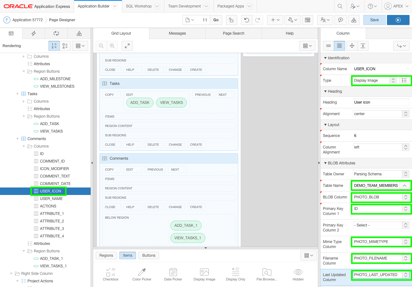Show common properties in property editor

click(329, 46)
